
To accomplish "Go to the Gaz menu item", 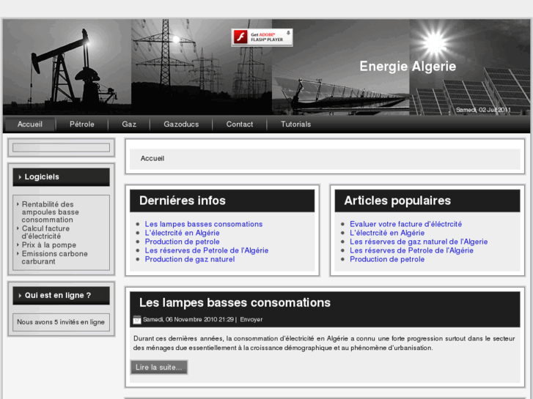I will click(129, 124).
